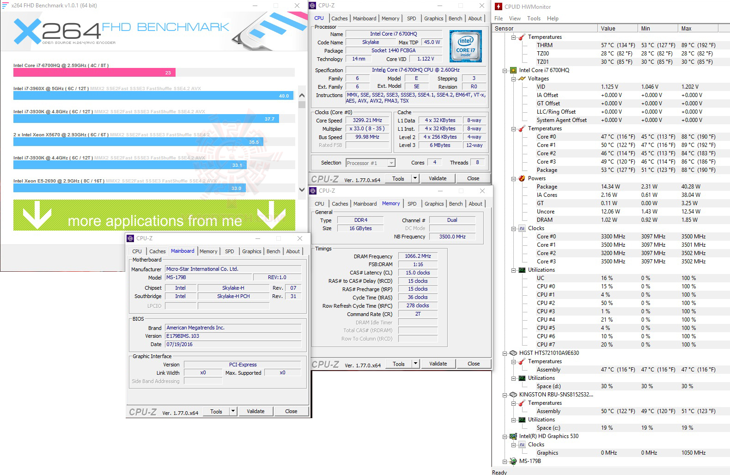Click the X264 logo in the benchmark header

[57, 31]
